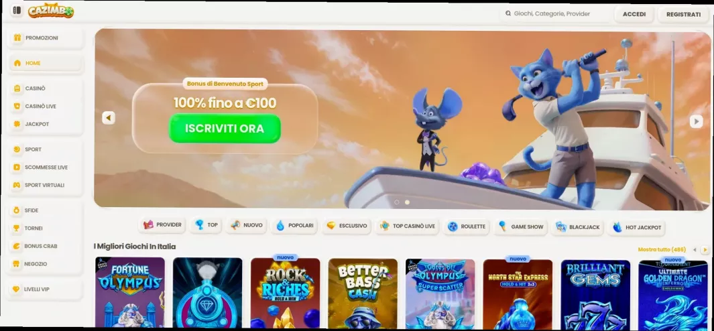Open Rock & Riches game thumbnail

285,293
